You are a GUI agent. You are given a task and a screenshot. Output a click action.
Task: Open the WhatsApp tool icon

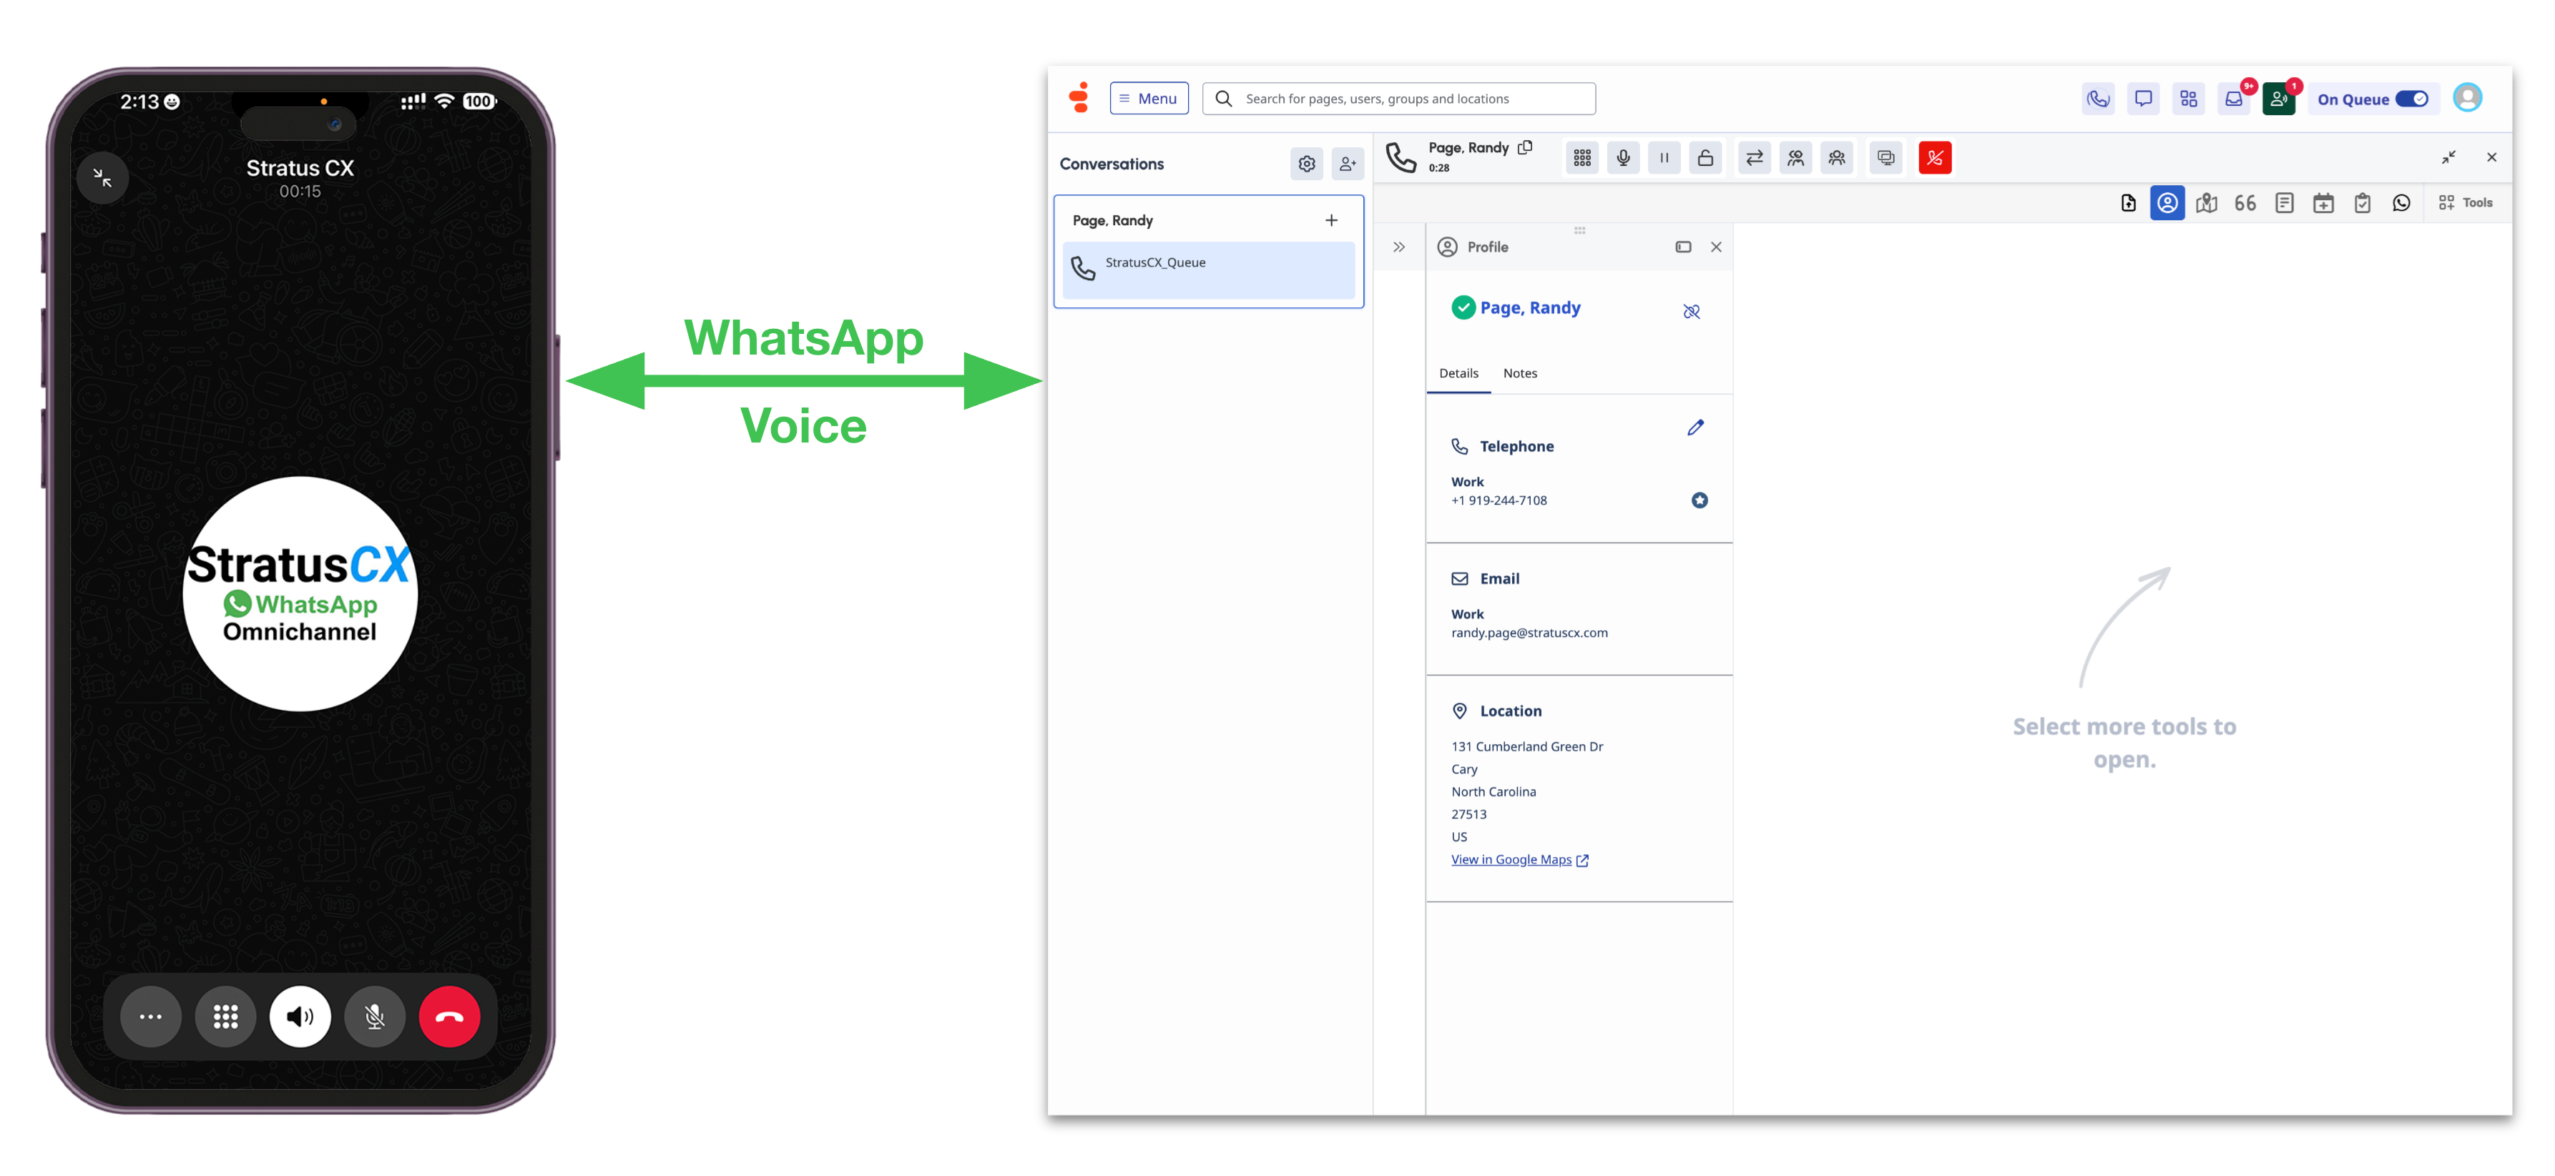(x=2400, y=203)
